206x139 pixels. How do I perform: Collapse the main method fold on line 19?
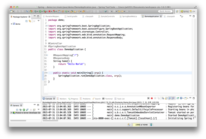pyautogui.click(x=47, y=73)
